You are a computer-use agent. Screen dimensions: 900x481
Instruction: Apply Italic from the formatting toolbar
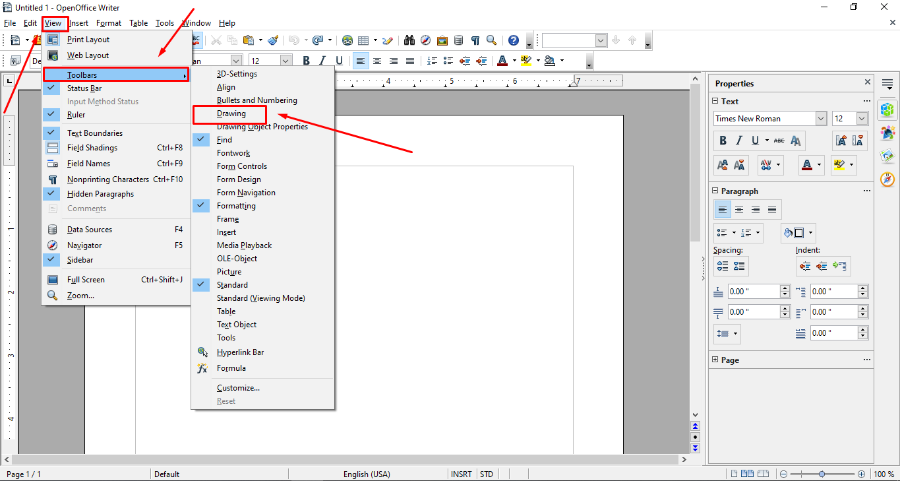tap(322, 61)
